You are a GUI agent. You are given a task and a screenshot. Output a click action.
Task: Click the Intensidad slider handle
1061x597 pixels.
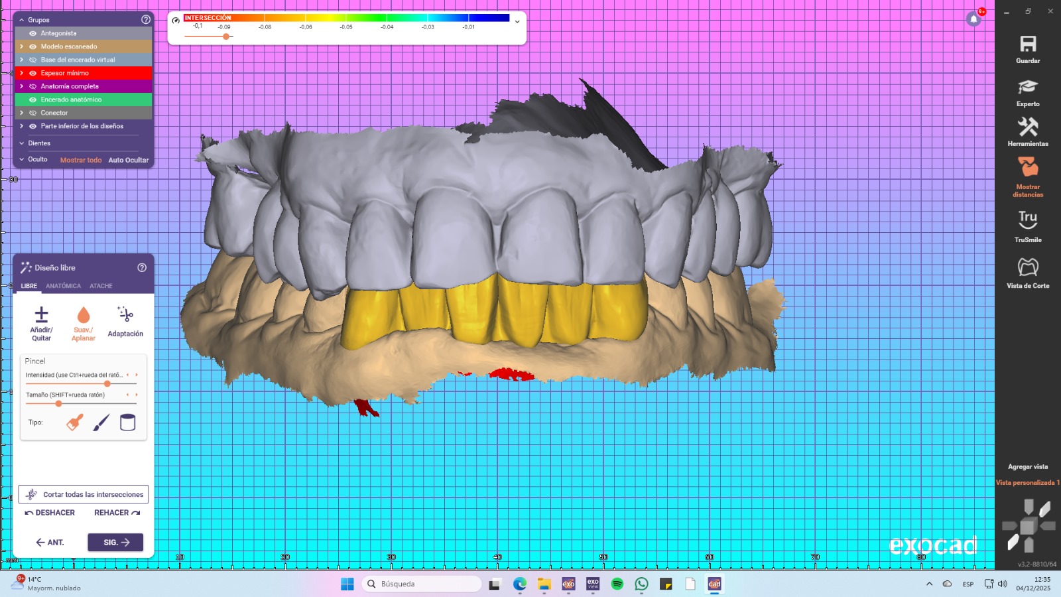click(x=107, y=383)
